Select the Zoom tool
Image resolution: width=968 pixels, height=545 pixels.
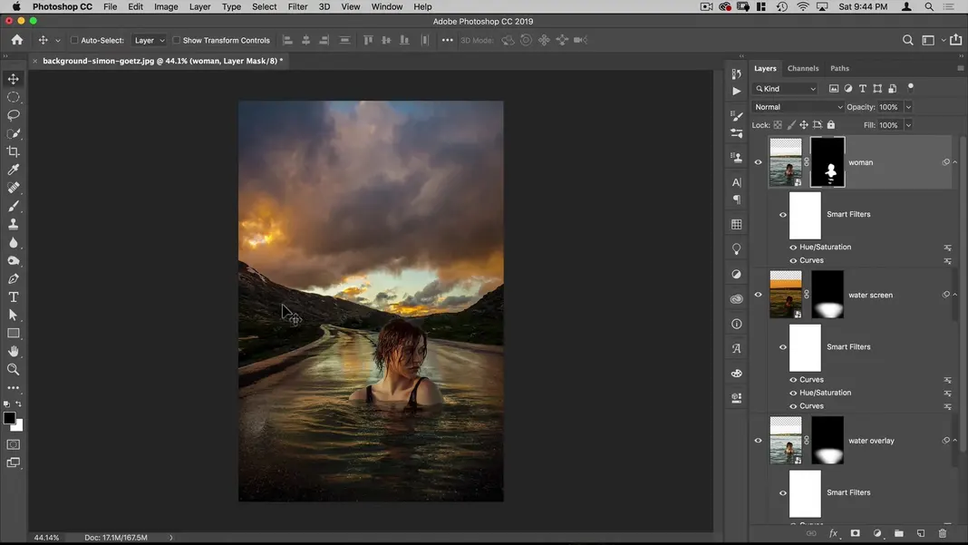13,369
